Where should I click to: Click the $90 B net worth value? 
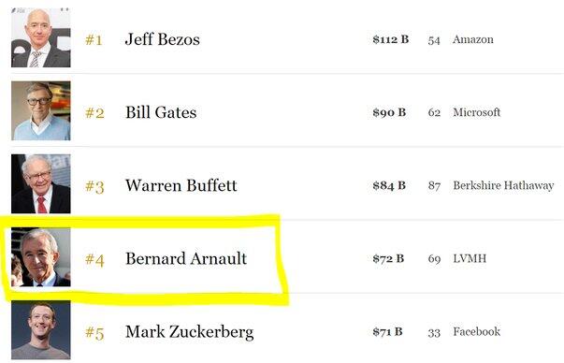pos(389,112)
